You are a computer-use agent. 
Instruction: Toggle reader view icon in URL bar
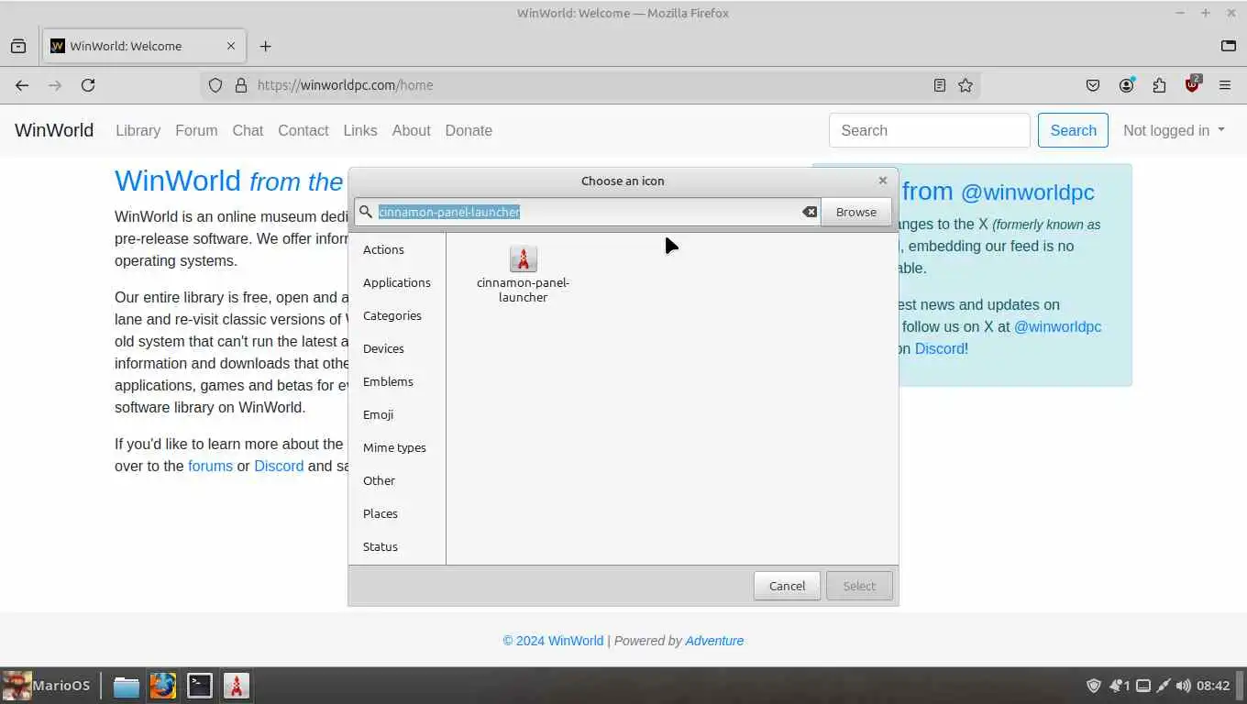940,85
